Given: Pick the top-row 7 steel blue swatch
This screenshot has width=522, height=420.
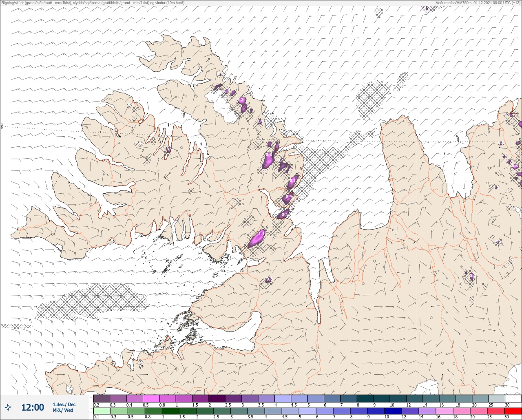Looking at the screenshot, I should pyautogui.click(x=349, y=398).
